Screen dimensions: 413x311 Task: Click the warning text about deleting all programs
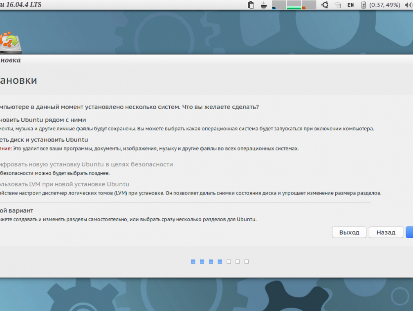pos(149,148)
